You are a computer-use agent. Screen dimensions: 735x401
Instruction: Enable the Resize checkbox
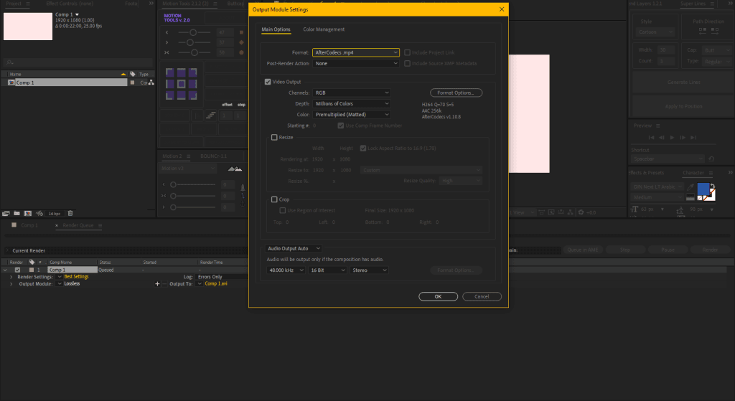coord(274,137)
